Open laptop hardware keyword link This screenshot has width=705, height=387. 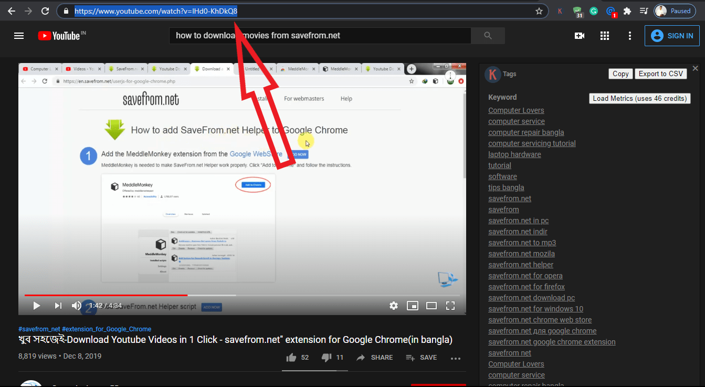coord(514,154)
